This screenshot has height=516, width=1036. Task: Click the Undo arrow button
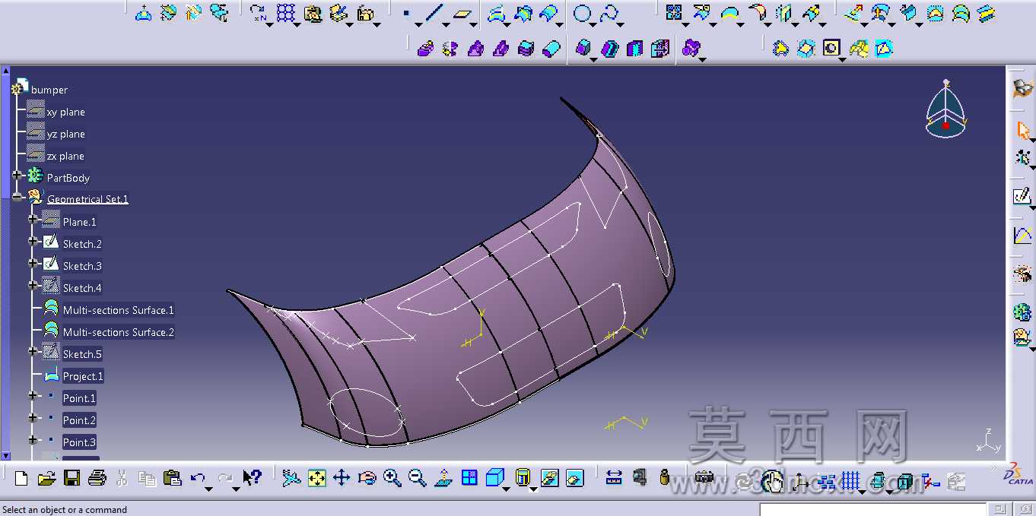(x=198, y=478)
